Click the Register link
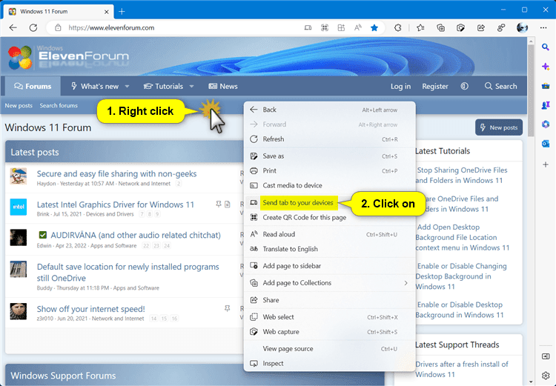Viewport: 556px width, 386px height. [x=434, y=86]
